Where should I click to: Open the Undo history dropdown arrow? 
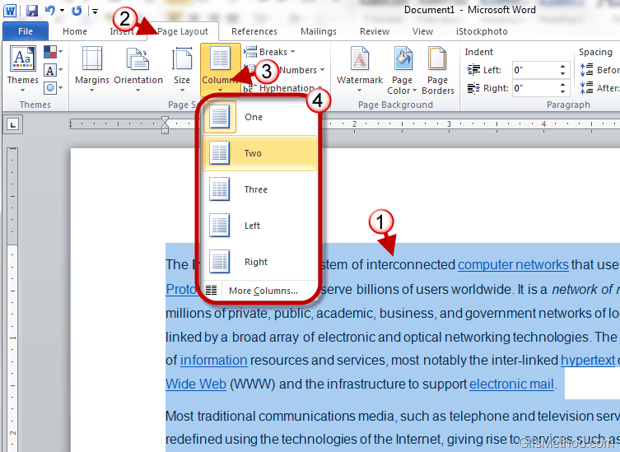(x=62, y=11)
